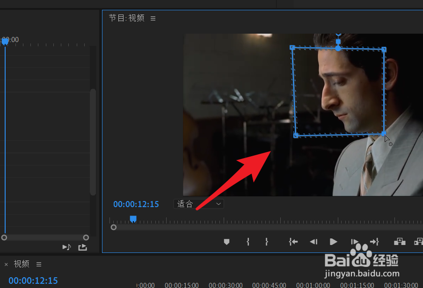Click mask bottom-left corner handle
The width and height of the screenshot is (423, 288).
(296, 136)
